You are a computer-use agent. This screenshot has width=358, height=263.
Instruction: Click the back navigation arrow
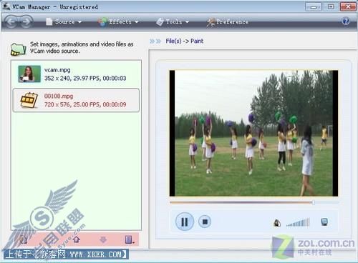[11, 21]
